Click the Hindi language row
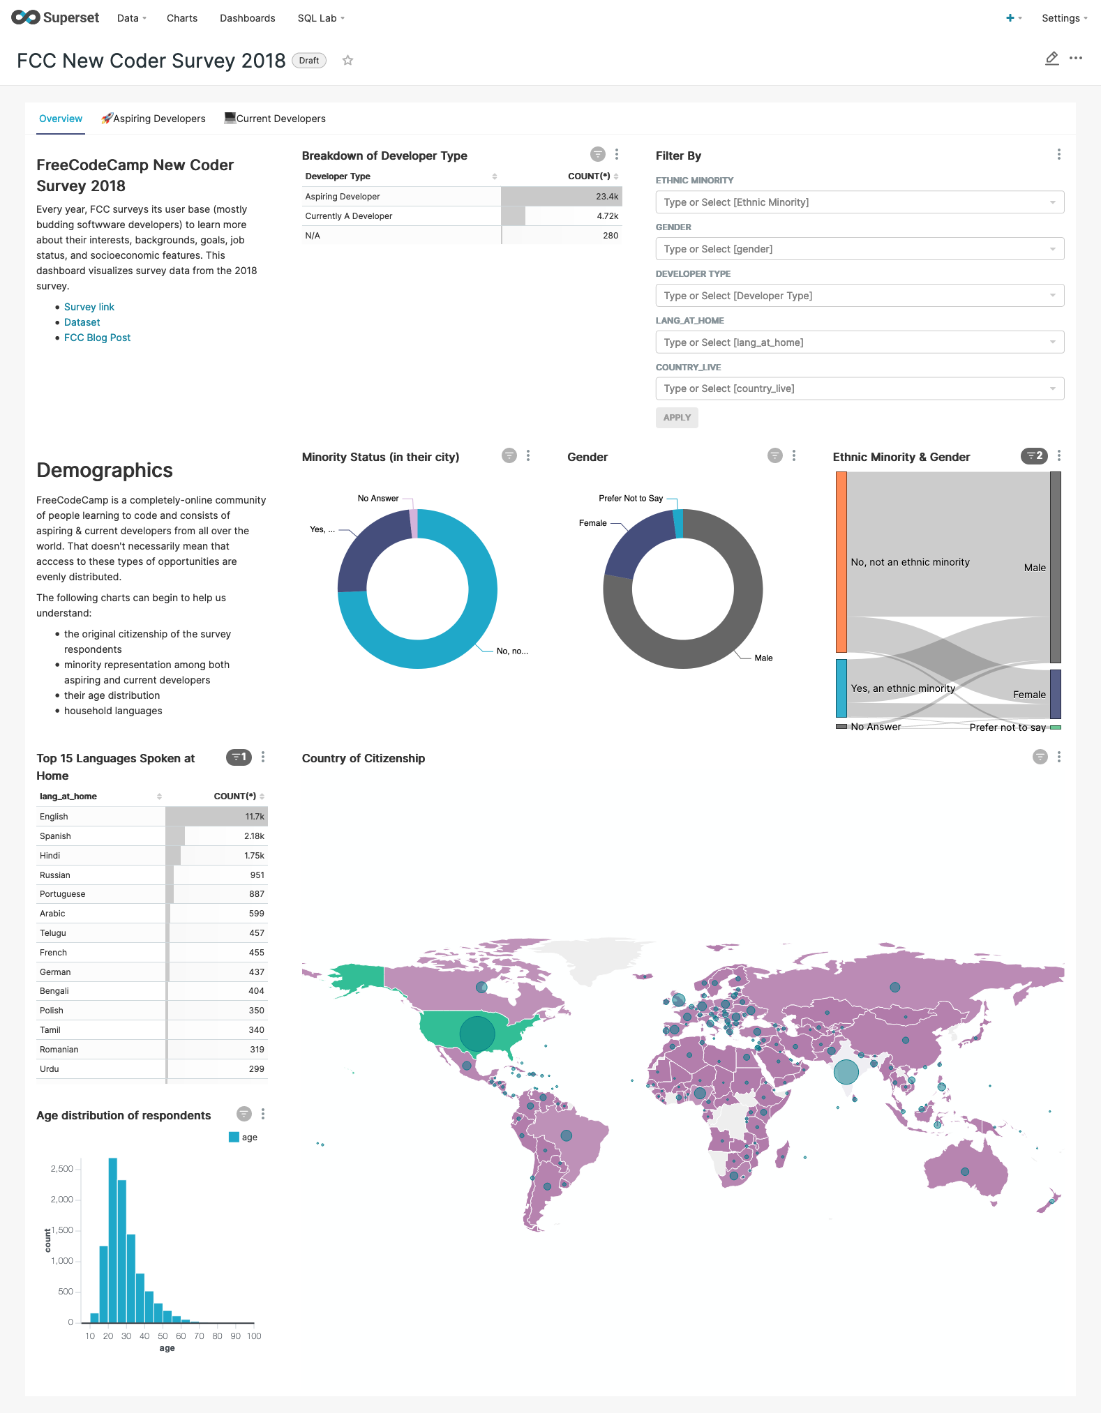The width and height of the screenshot is (1101, 1413). 152,856
